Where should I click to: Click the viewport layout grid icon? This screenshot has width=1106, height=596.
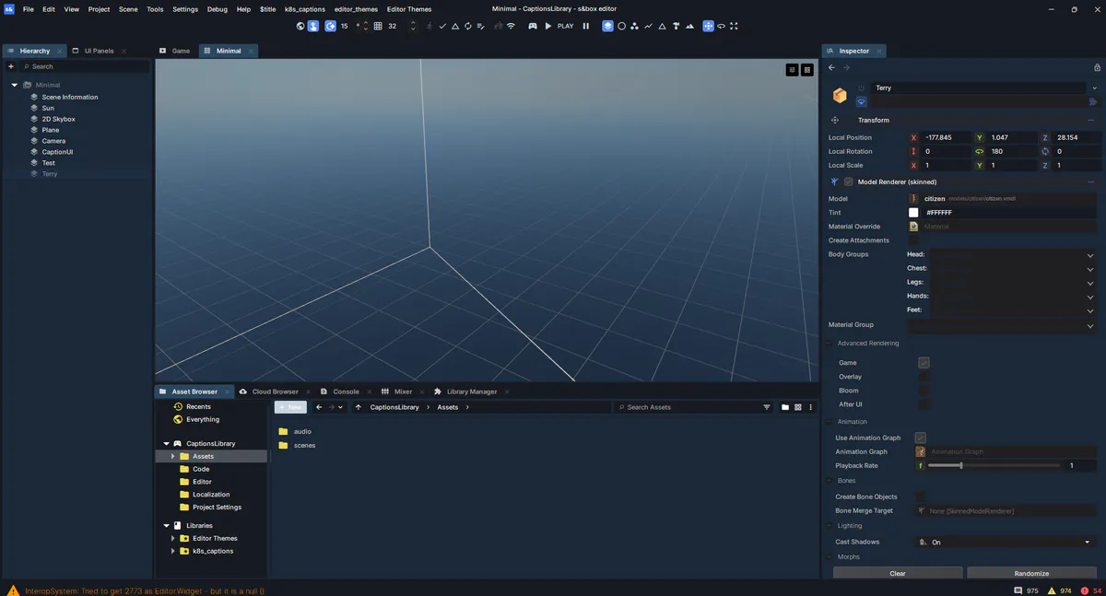[x=806, y=69]
